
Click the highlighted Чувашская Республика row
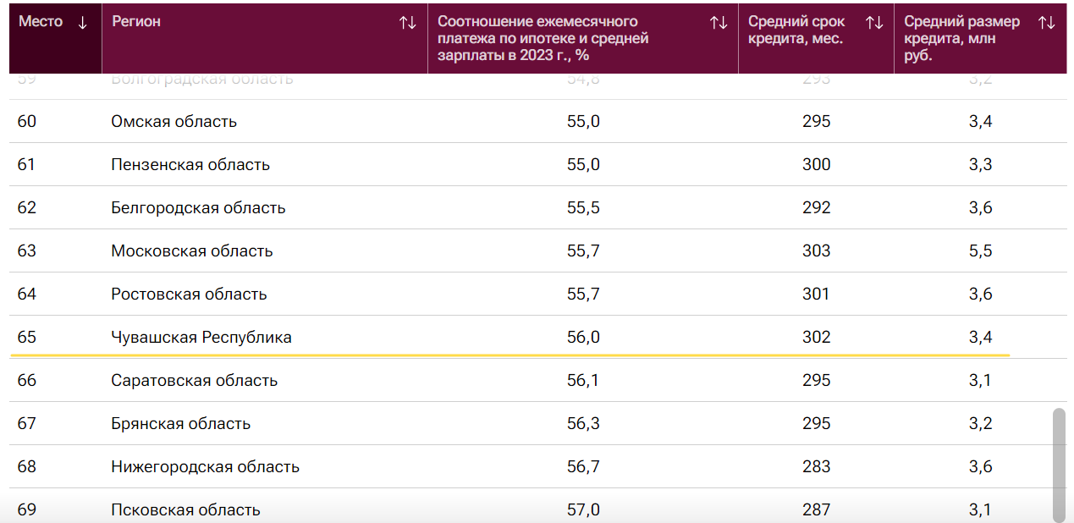point(201,338)
